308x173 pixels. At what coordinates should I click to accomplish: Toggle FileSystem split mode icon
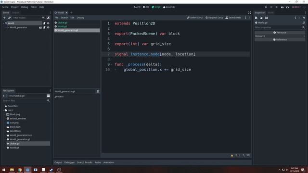[48, 96]
